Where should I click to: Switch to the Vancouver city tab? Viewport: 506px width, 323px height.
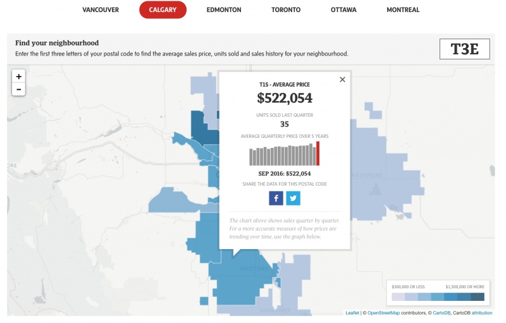(x=101, y=10)
